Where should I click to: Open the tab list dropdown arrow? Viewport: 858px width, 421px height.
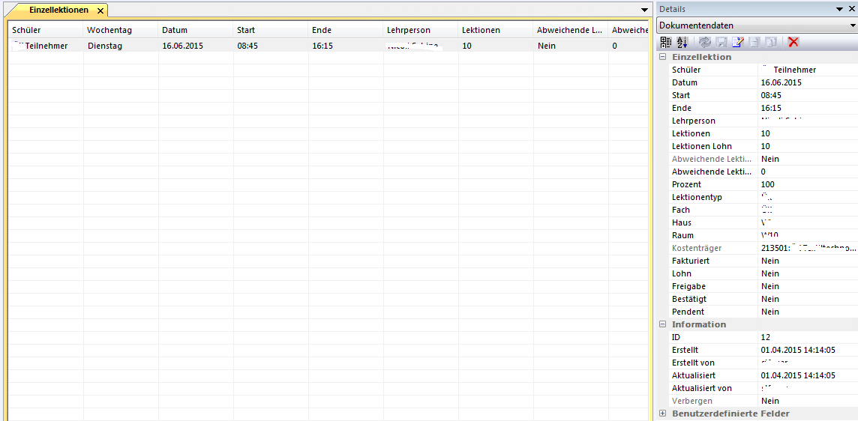(x=644, y=10)
